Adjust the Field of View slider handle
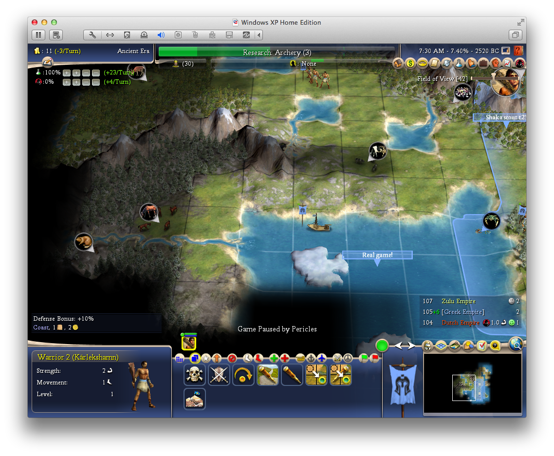This screenshot has height=456, width=554. pyautogui.click(x=494, y=78)
